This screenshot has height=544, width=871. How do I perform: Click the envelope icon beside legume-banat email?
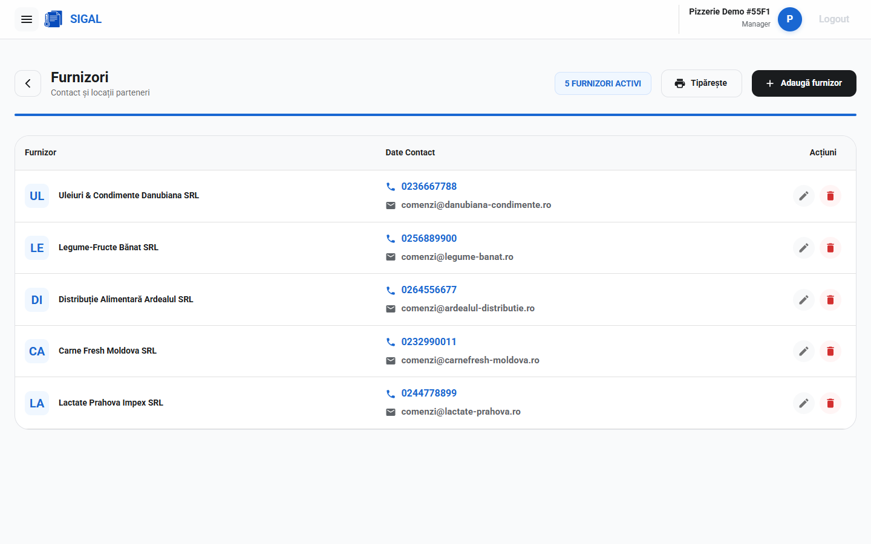(x=391, y=257)
